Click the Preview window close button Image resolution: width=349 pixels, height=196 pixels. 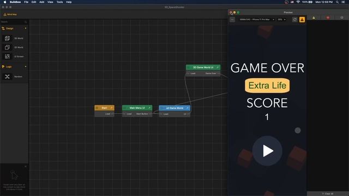pyautogui.click(x=231, y=13)
